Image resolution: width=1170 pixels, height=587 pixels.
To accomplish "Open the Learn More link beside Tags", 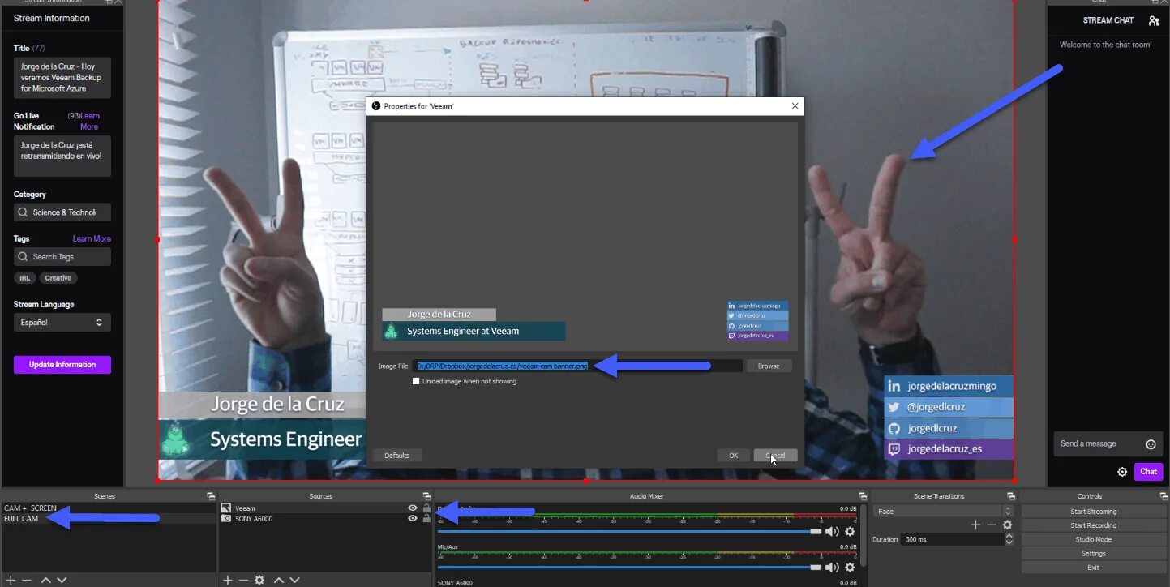I will (92, 239).
